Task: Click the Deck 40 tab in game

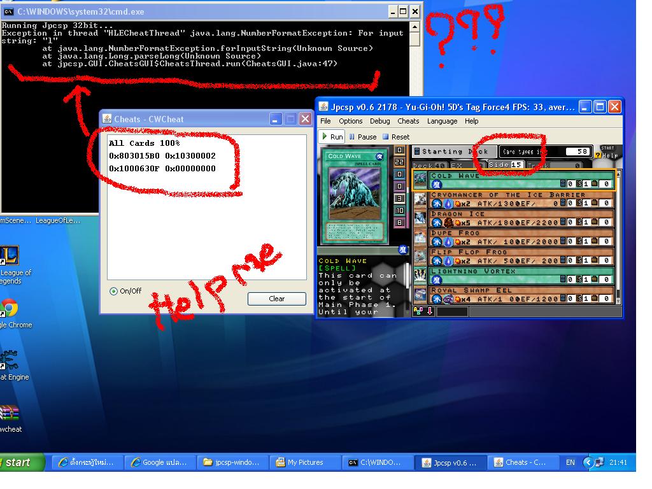Action: click(429, 166)
